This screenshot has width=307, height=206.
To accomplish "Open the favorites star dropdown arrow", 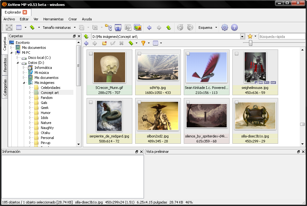I will pos(255,36).
